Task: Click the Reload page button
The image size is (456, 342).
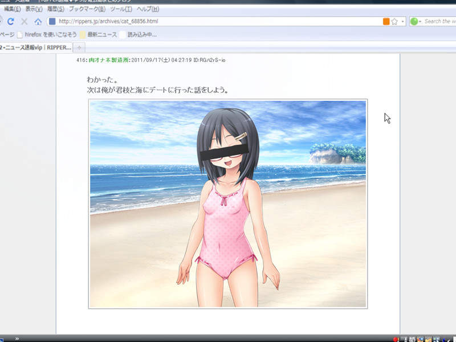Action: coord(10,22)
